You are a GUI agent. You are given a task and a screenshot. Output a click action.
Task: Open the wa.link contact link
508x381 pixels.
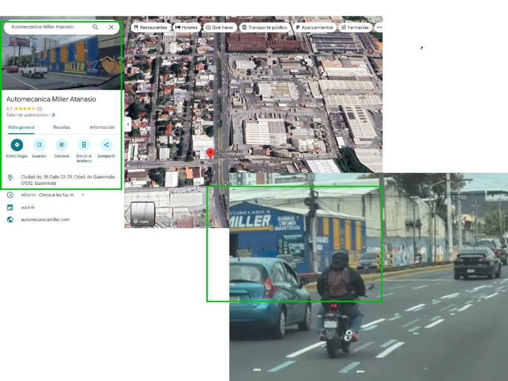pyautogui.click(x=27, y=206)
